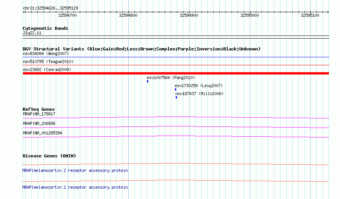Click the 32594800 ruler position label
This screenshot has height=199, width=340.
coord(128,15)
